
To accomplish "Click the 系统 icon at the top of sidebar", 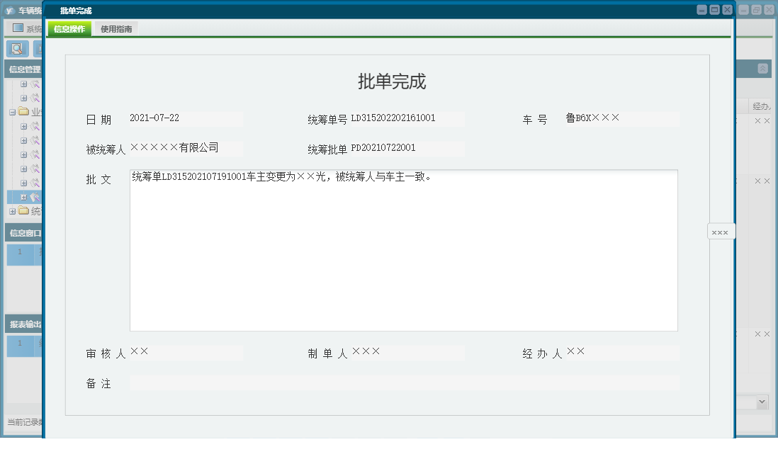I will [16, 27].
